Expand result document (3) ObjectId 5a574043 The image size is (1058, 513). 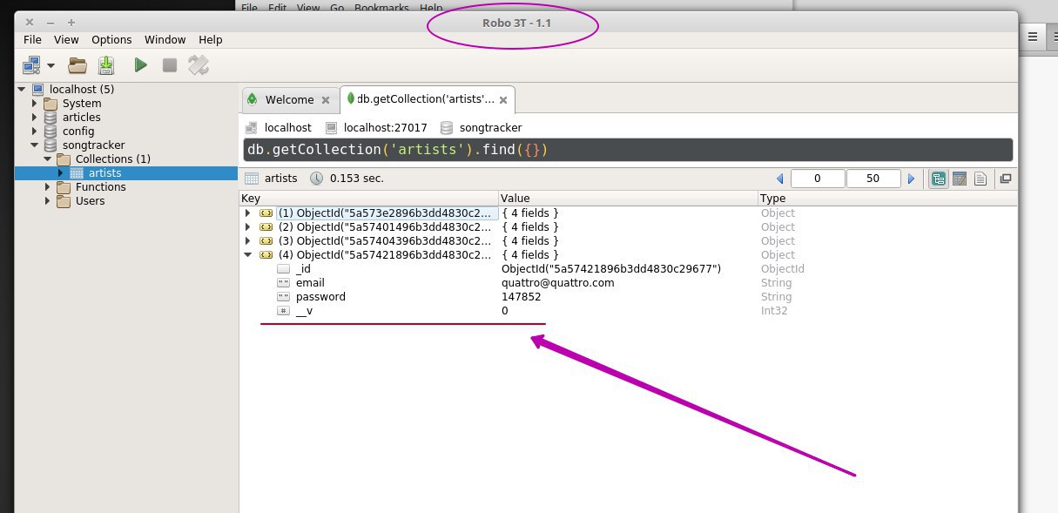click(248, 240)
